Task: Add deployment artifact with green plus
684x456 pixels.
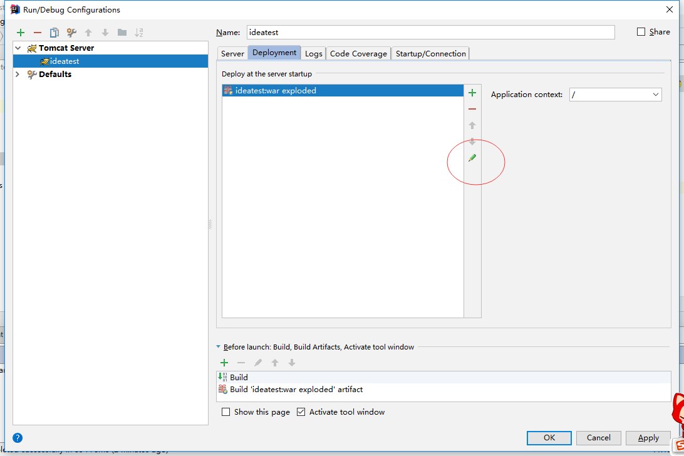Action: tap(472, 93)
